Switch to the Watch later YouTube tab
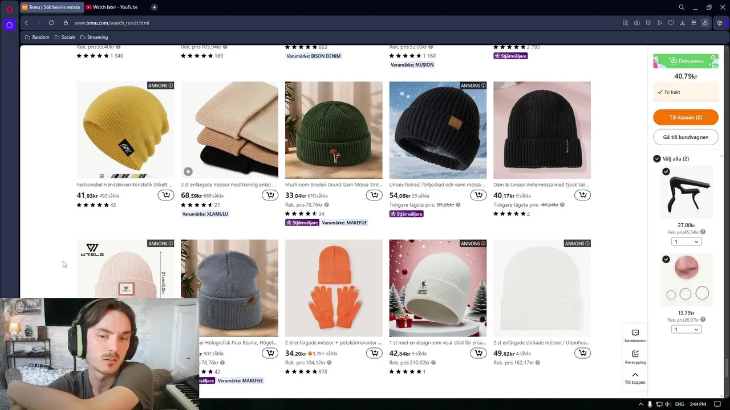 (115, 7)
